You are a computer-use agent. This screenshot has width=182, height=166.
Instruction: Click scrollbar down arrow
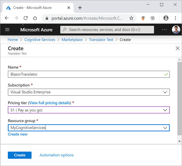click(179, 141)
